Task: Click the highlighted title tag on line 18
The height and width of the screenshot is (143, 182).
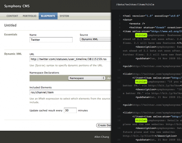Action: point(141,120)
